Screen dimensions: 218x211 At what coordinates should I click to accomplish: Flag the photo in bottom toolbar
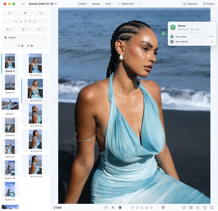point(106,207)
